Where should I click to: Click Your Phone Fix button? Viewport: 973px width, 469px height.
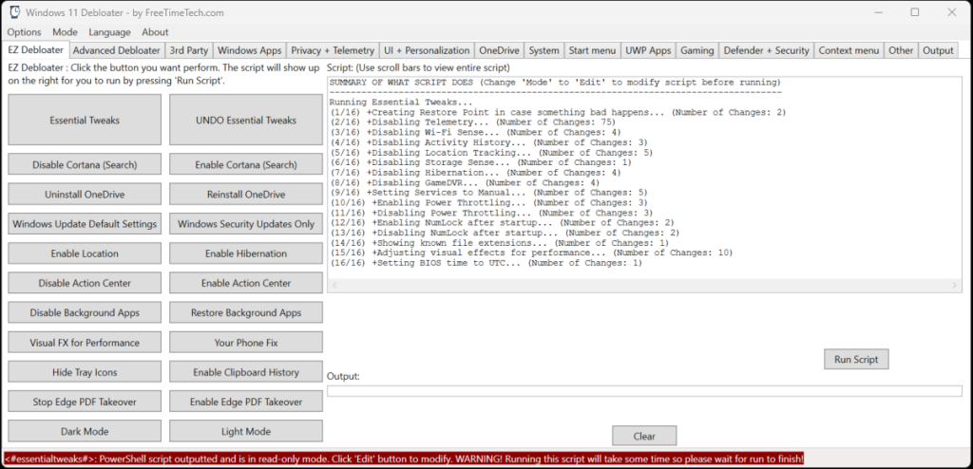tap(246, 343)
